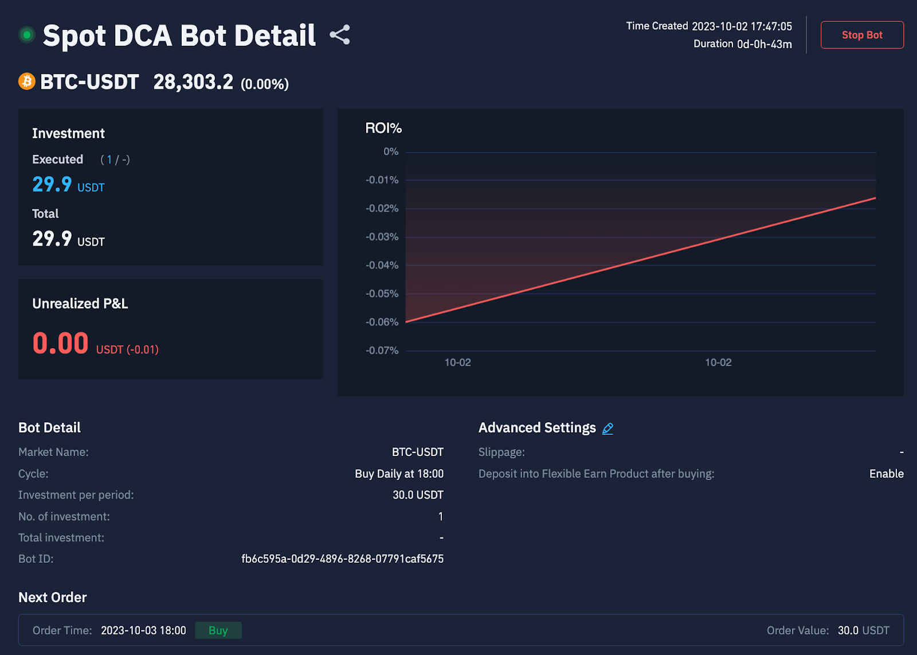Click the Unrealized P&L value 0.00

(x=60, y=344)
